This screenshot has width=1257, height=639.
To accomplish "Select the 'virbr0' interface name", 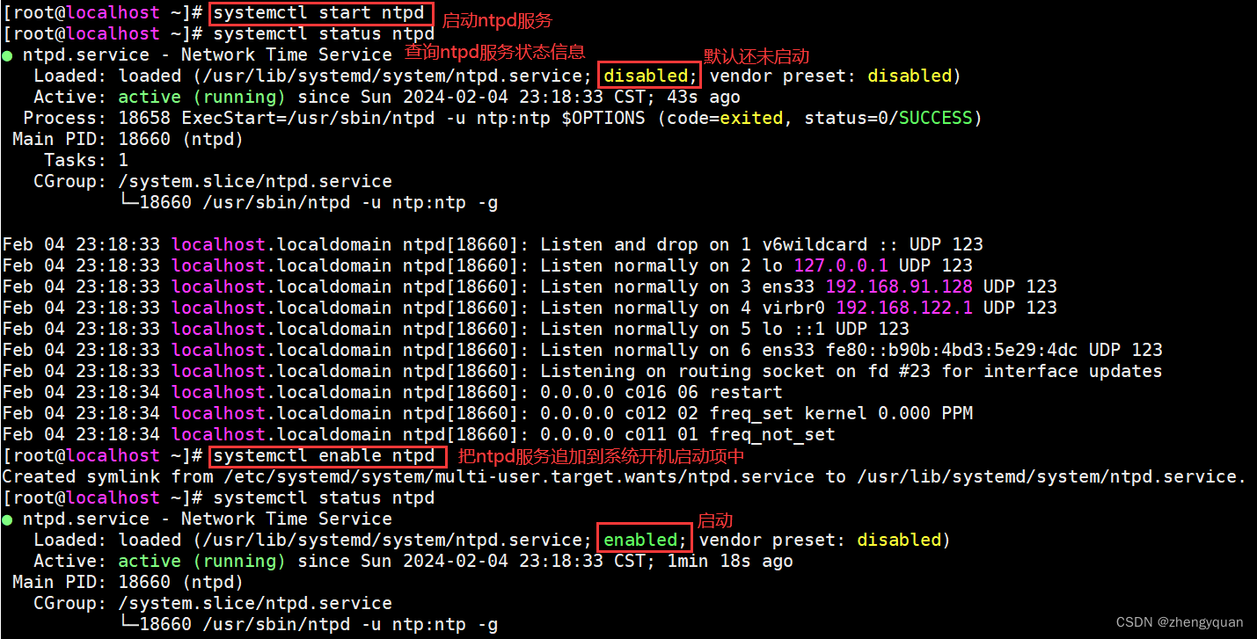I will tap(793, 308).
